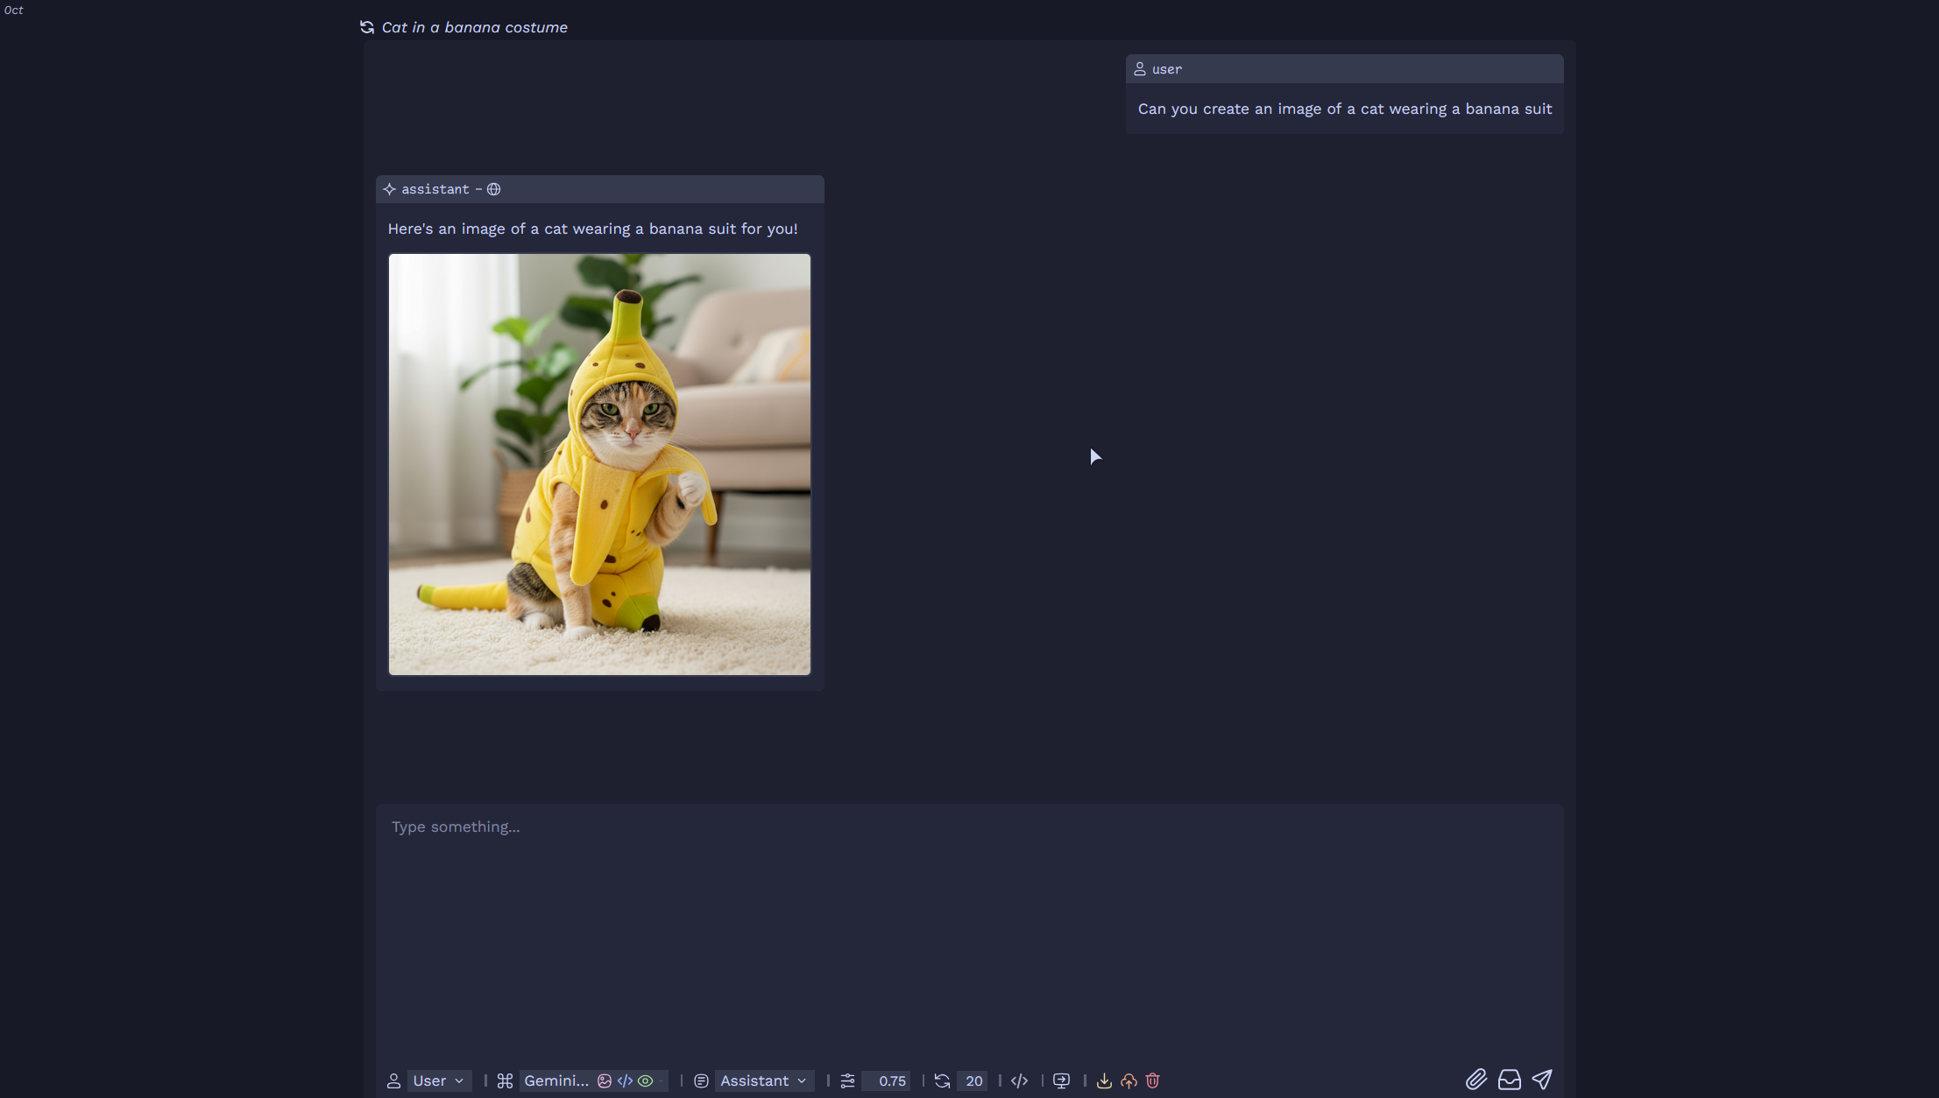Toggle the pink image capability icon
Viewport: 1939px width, 1098px height.
pos(605,1080)
